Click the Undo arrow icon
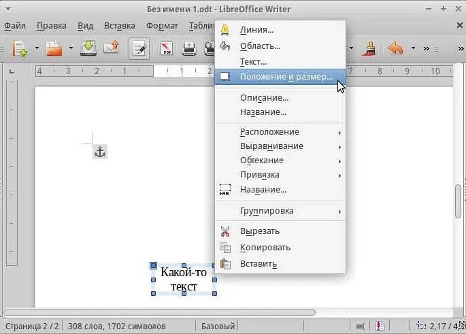Screen dimensions: 466x334 click(x=396, y=48)
